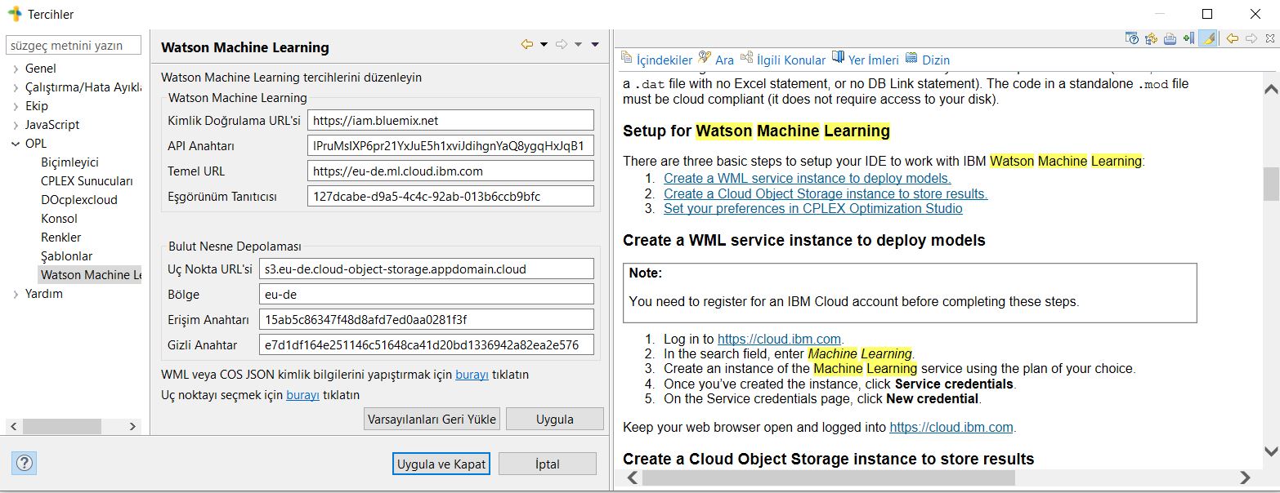Open cloud.ibm.com link after Keep your web browser
This screenshot has height=493, width=1280.
pos(951,427)
